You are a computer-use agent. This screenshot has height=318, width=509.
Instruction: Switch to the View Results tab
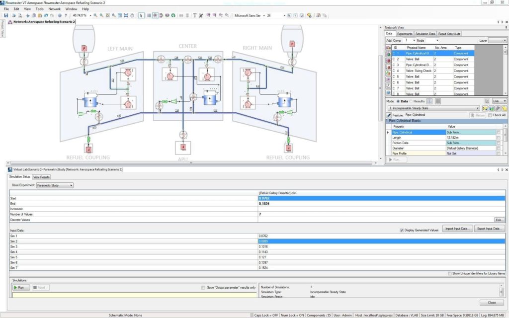pyautogui.click(x=41, y=177)
